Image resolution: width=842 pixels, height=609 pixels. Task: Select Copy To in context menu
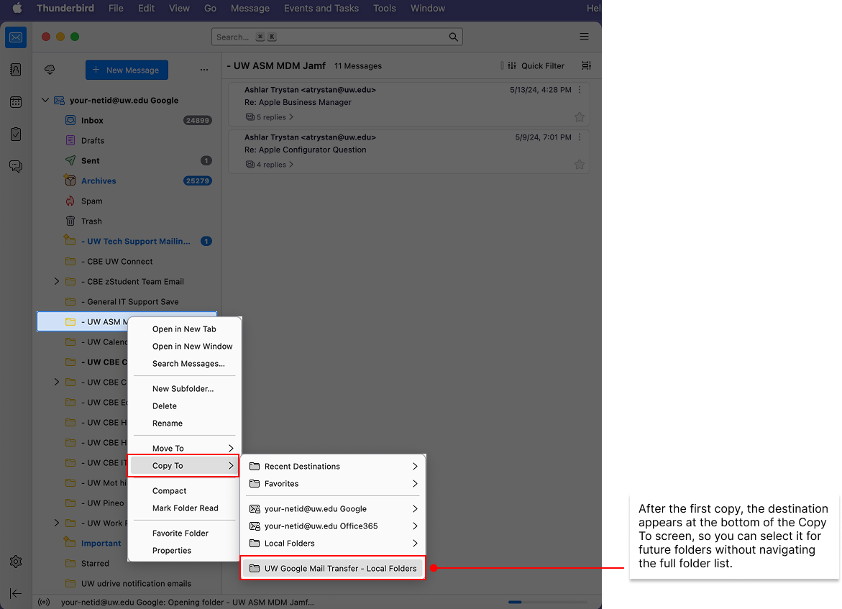183,466
